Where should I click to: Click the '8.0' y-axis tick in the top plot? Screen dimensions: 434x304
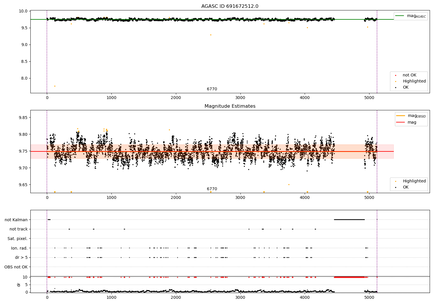coord(24,78)
